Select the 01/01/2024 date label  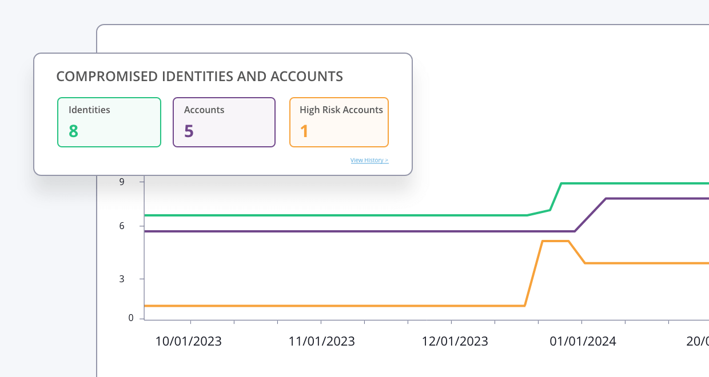click(x=583, y=342)
